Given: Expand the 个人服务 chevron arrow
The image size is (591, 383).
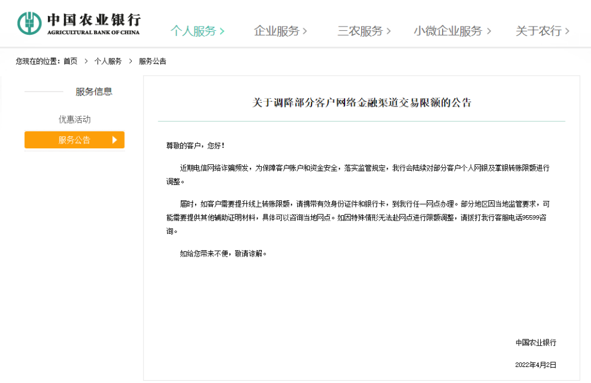Looking at the screenshot, I should [x=222, y=31].
